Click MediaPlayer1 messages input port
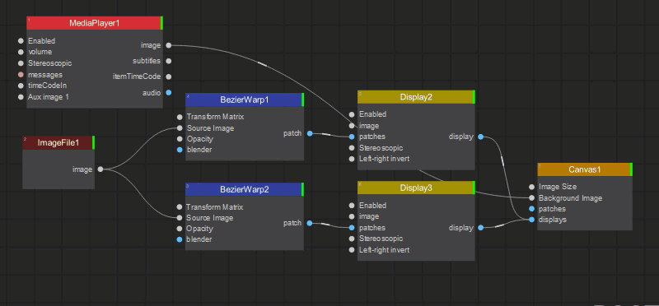The image size is (659, 306). [21, 75]
